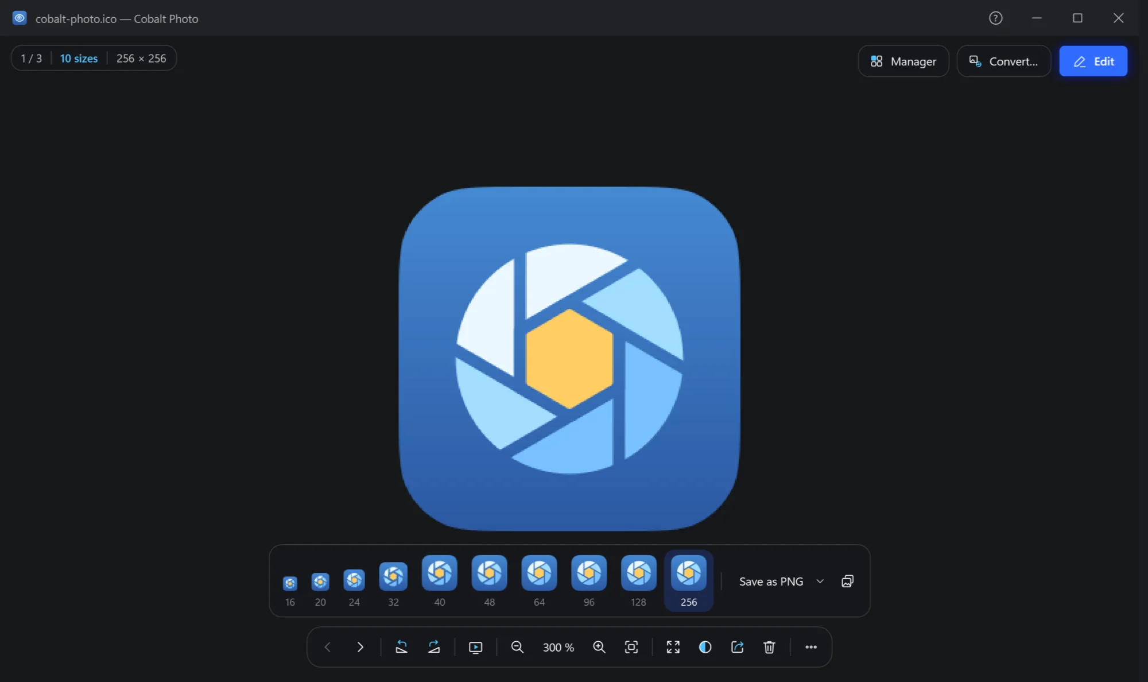This screenshot has height=682, width=1148.
Task: Rotate the image clockwise
Action: tap(434, 647)
